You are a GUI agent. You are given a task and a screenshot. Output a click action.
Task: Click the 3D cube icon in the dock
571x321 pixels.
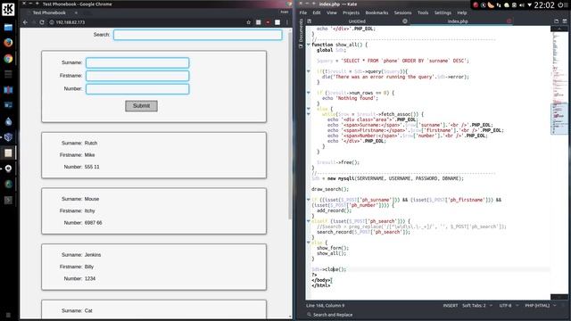point(8,136)
